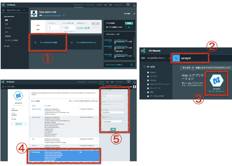Click IBM Bluemix logo in catalog search window
The image size is (232, 166).
tap(143, 51)
